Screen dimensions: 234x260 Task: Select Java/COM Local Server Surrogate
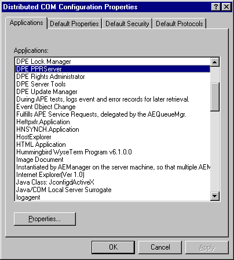pos(112,190)
